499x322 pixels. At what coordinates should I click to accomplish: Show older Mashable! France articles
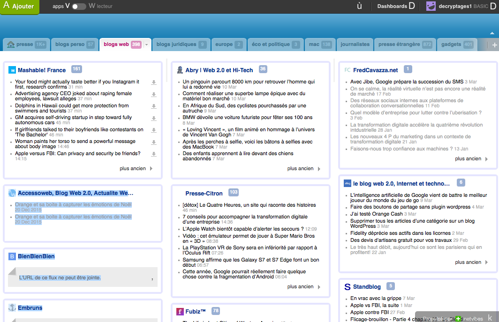coord(136,169)
